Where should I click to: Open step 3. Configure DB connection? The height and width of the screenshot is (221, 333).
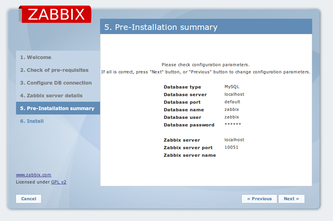tap(56, 83)
